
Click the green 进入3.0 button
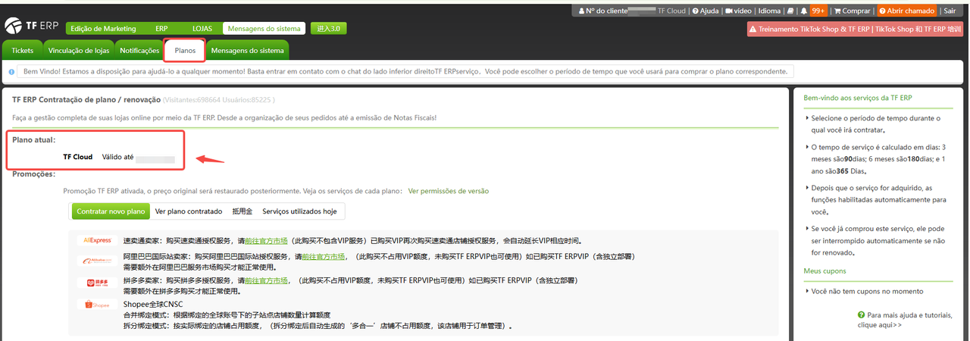pos(328,29)
